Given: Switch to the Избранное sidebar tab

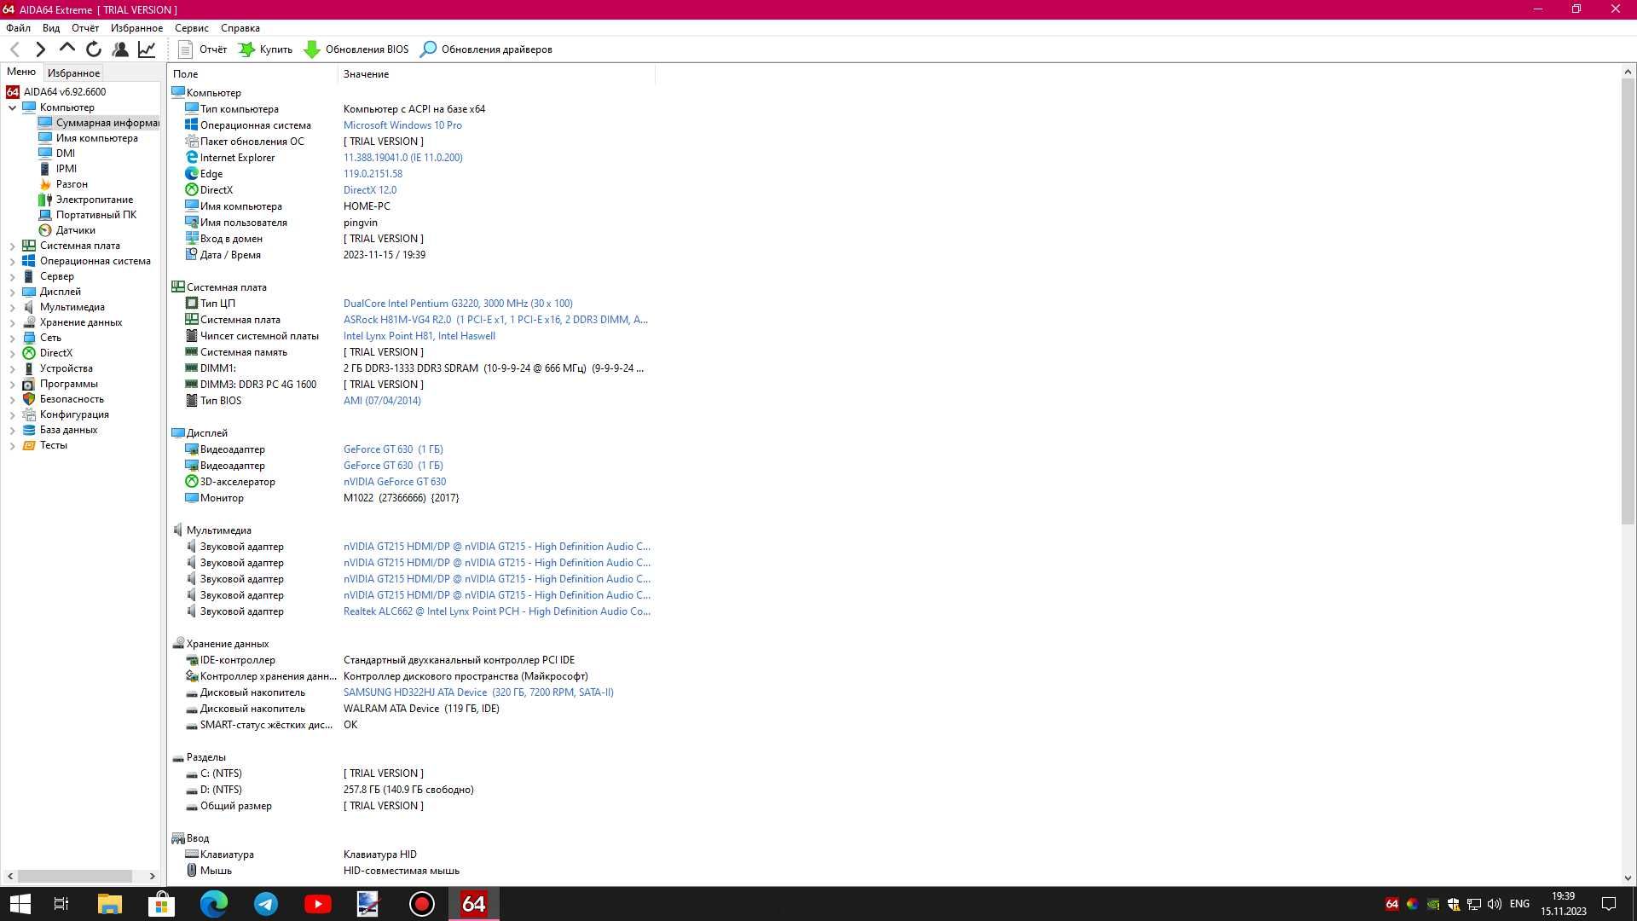Looking at the screenshot, I should (x=73, y=73).
